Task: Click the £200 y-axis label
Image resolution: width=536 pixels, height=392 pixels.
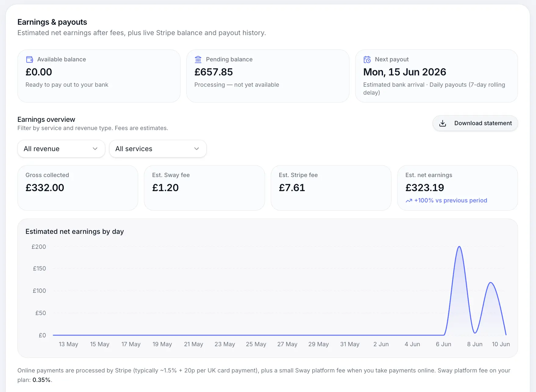Action: click(39, 247)
